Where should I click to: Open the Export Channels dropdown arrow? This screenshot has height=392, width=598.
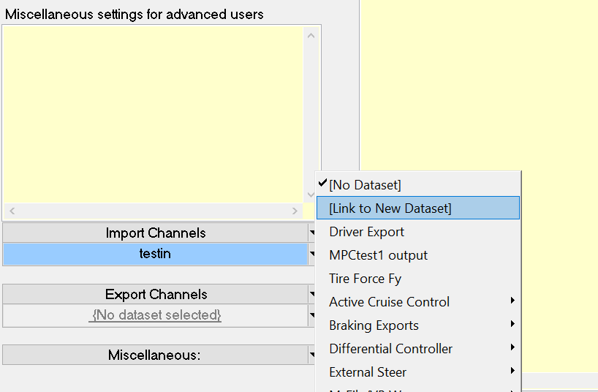coord(312,295)
